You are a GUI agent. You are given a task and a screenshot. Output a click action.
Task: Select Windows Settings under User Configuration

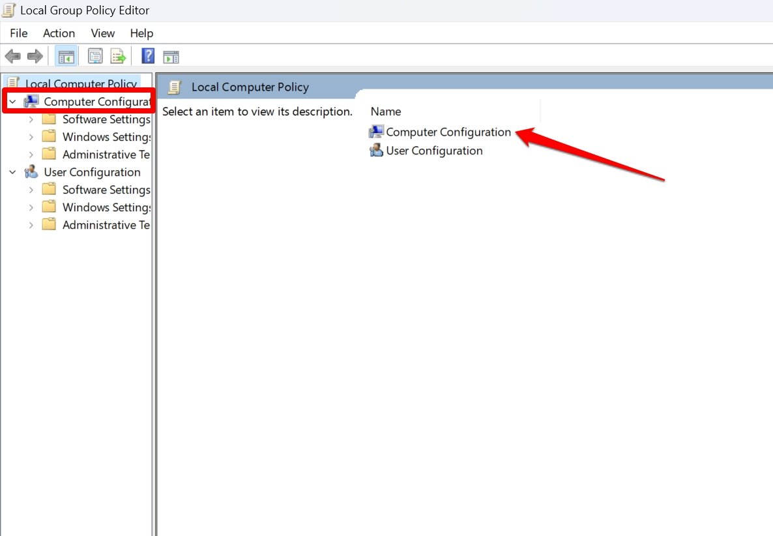point(105,207)
